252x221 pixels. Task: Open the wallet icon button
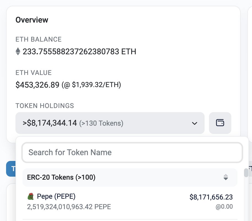coord(220,123)
